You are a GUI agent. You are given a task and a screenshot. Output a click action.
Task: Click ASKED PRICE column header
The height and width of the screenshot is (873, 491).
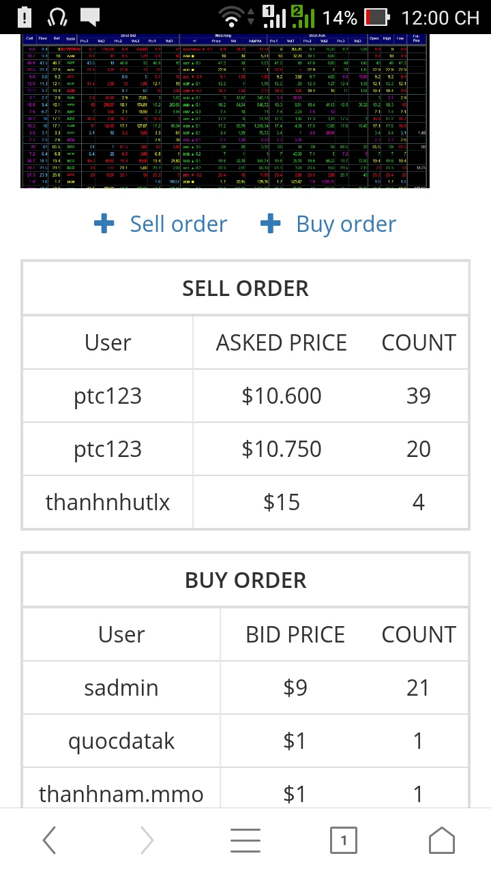point(281,342)
